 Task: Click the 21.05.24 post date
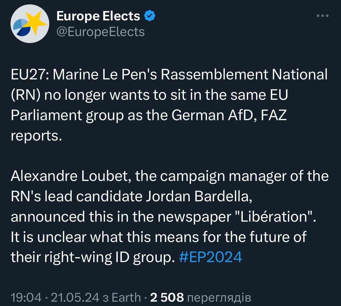click(75, 297)
